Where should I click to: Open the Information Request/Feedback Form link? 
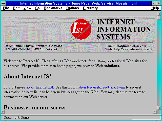[97, 87]
